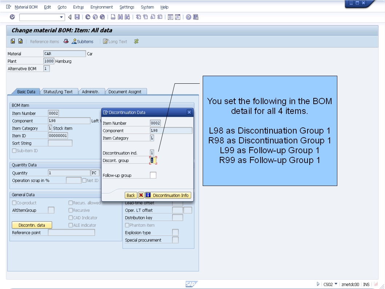Open the Edit menu

coord(47,7)
